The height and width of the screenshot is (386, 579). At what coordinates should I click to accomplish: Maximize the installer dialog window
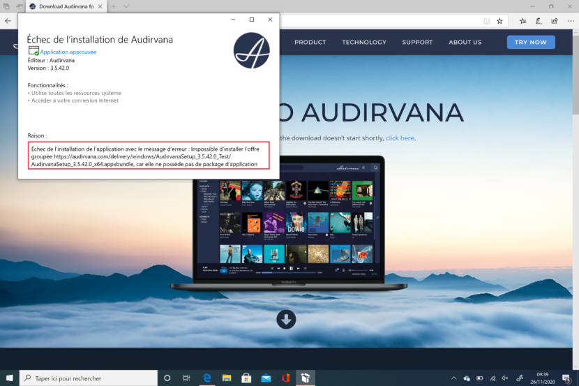tap(251, 20)
